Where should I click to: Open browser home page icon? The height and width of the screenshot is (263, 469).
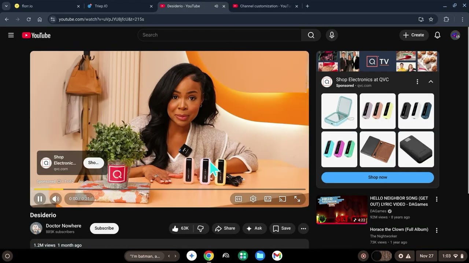[40, 19]
